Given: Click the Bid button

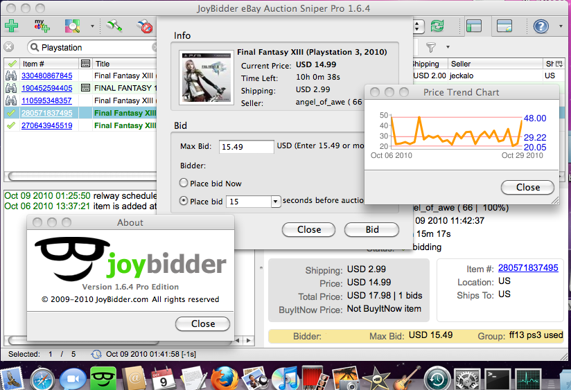Looking at the screenshot, I should tap(372, 230).
